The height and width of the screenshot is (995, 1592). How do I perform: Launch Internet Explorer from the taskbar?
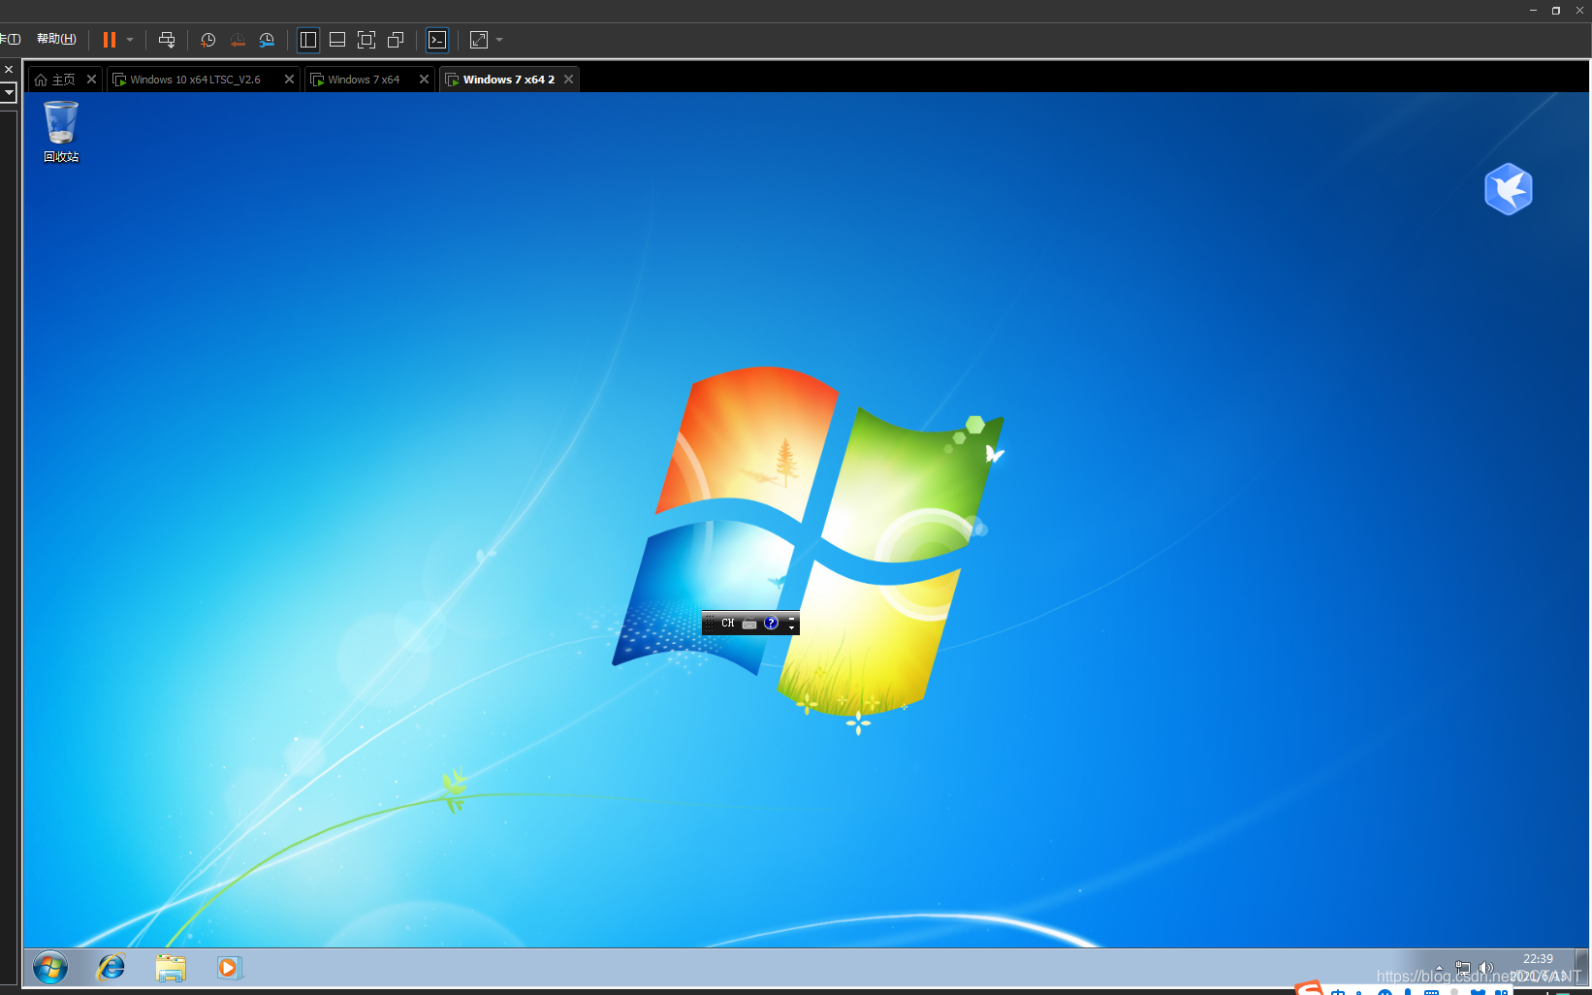coord(111,968)
